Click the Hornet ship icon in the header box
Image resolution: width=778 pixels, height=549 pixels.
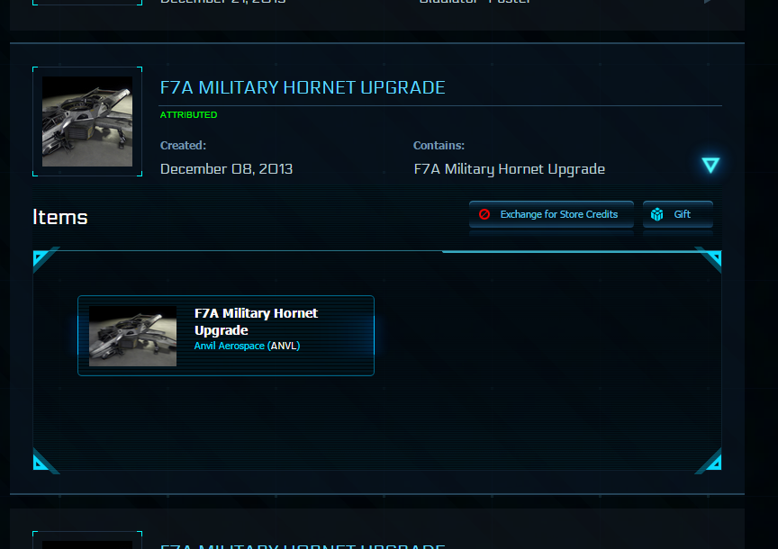click(x=86, y=121)
